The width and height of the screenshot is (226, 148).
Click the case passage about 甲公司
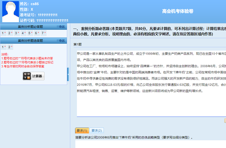click(151, 74)
